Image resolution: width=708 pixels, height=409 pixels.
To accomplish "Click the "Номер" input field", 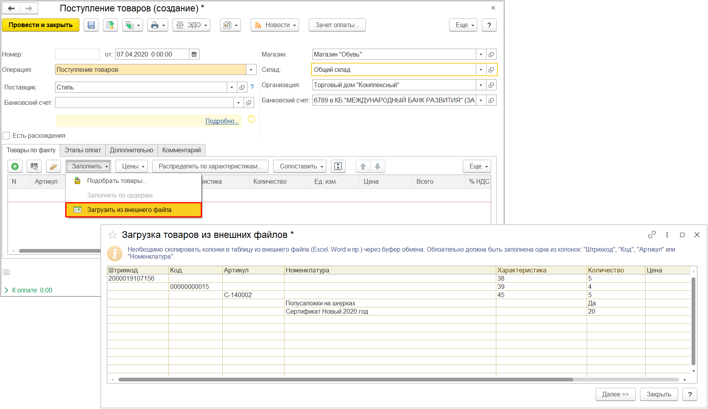I will pyautogui.click(x=77, y=55).
